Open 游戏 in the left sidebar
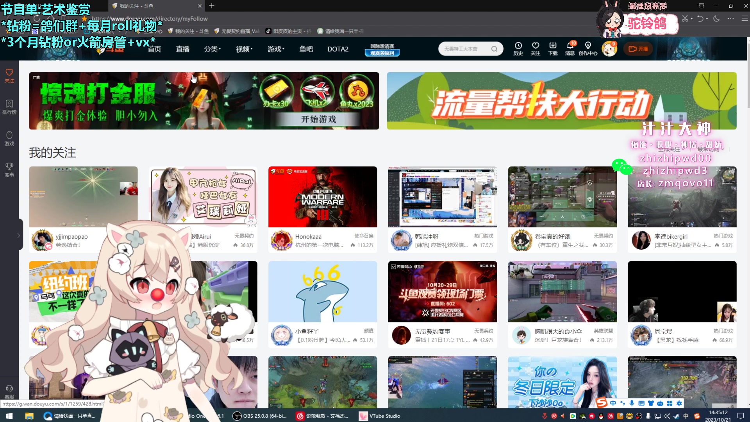Image resolution: width=750 pixels, height=422 pixels. pos(9,138)
